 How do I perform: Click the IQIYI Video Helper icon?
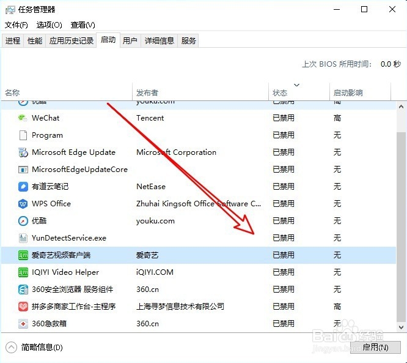coord(23,272)
